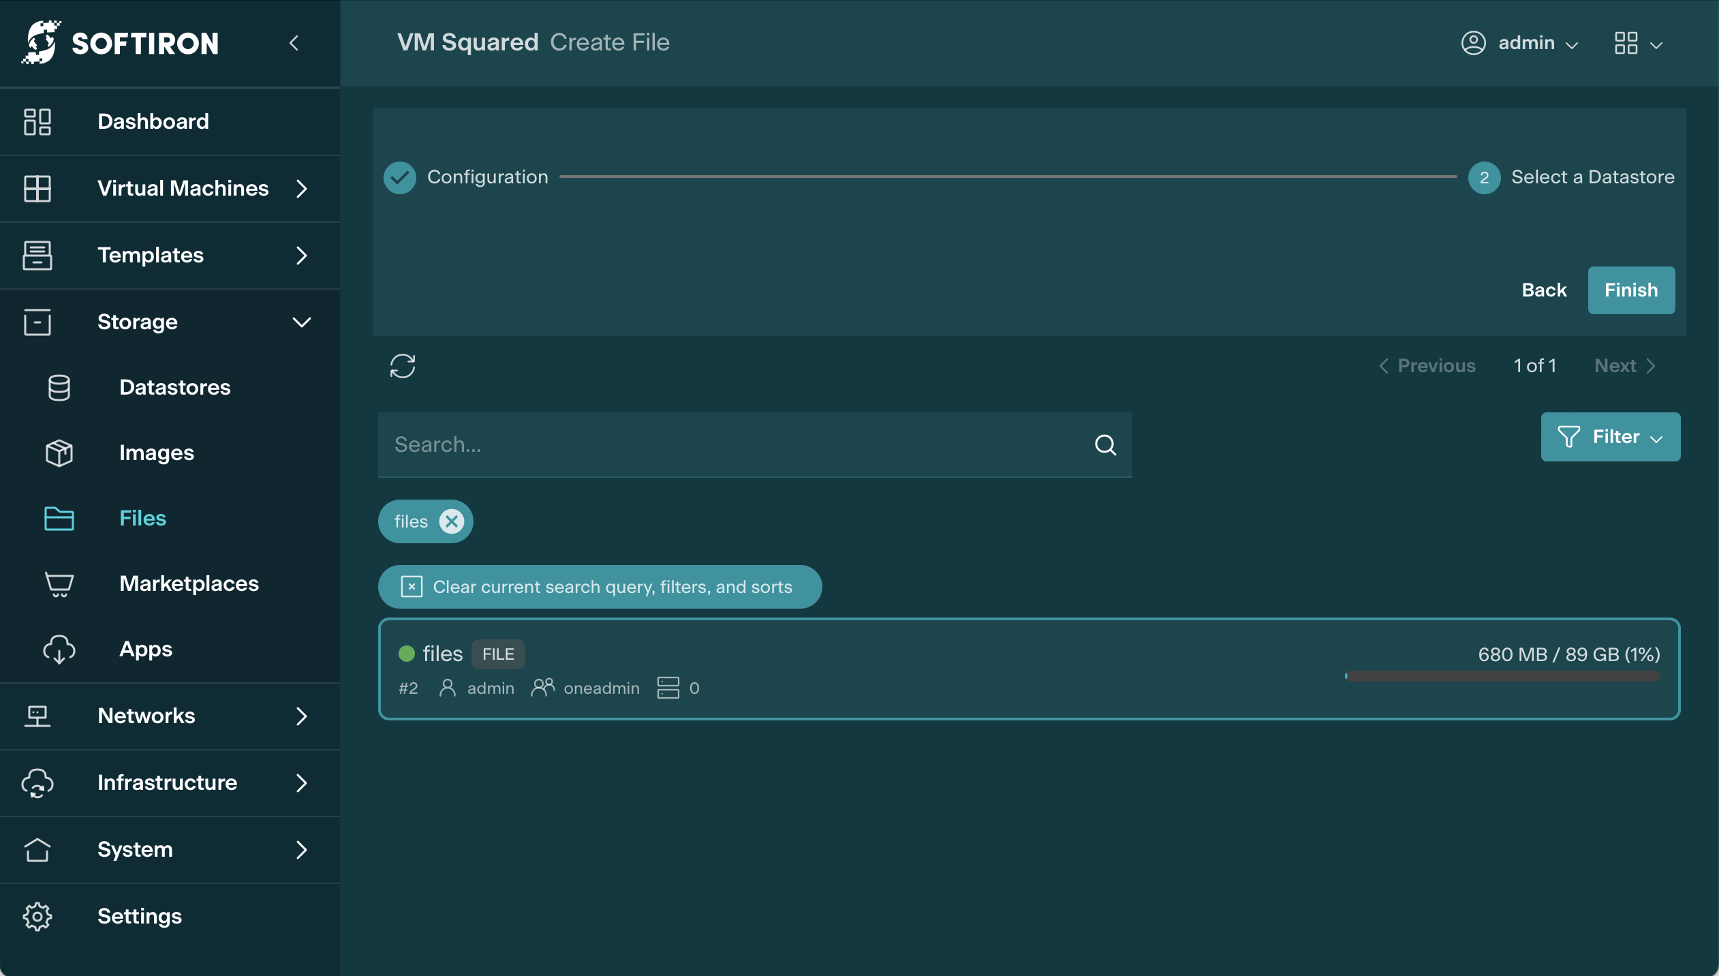
Task: Open Marketplaces cart icon
Action: 59,583
